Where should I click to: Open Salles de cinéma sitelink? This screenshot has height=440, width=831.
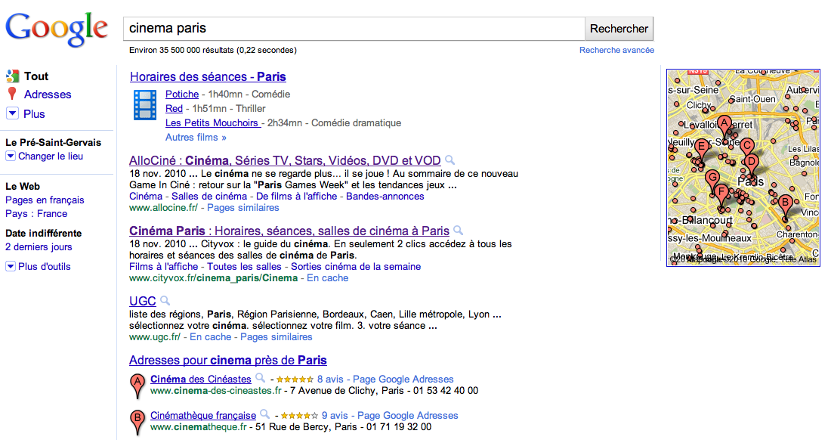209,196
